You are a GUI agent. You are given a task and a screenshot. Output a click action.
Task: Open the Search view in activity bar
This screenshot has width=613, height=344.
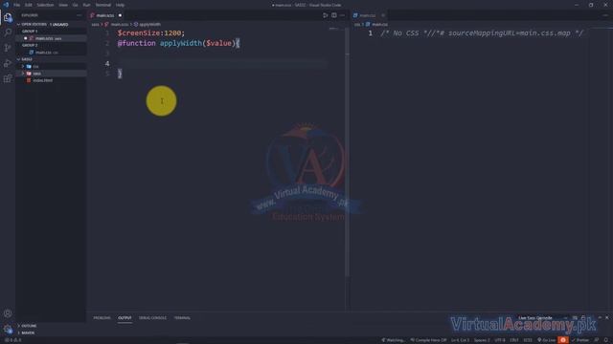click(x=8, y=32)
